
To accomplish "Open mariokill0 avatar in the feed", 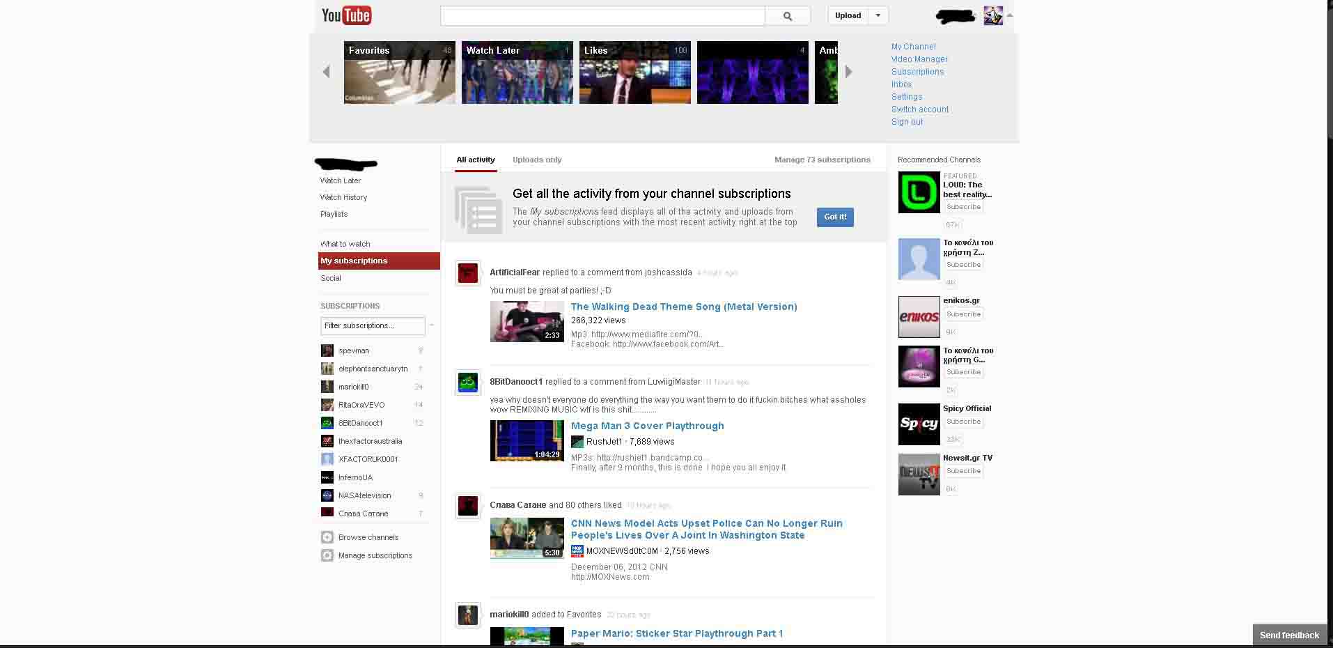I will pos(468,615).
